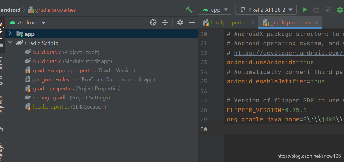Click the Apply Changes rerun icon

tap(316, 10)
